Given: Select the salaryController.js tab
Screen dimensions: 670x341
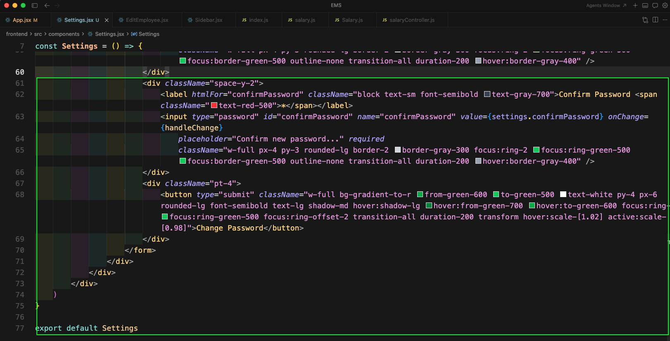Looking at the screenshot, I should (411, 20).
